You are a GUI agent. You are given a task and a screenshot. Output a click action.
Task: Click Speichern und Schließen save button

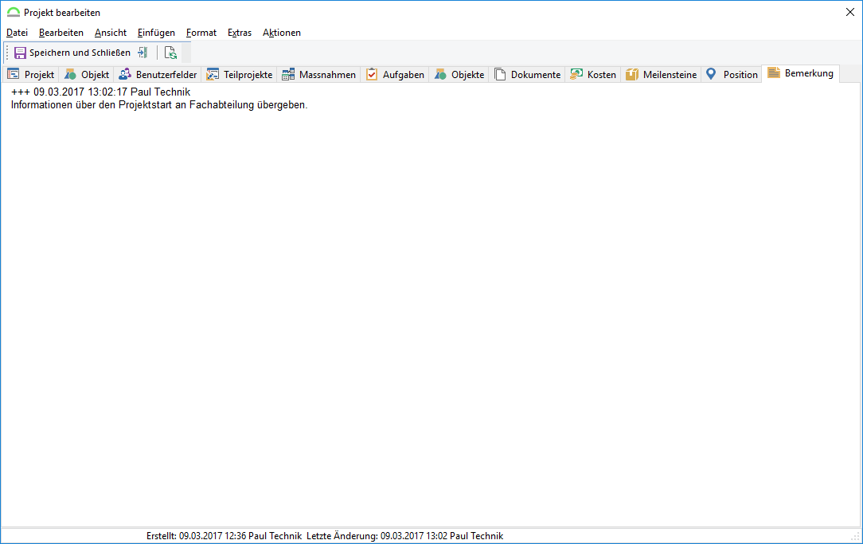click(72, 53)
